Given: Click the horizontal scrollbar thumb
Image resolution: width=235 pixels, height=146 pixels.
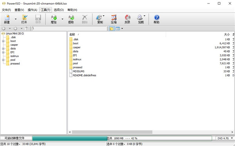Looking at the screenshot, I should coord(112,132).
